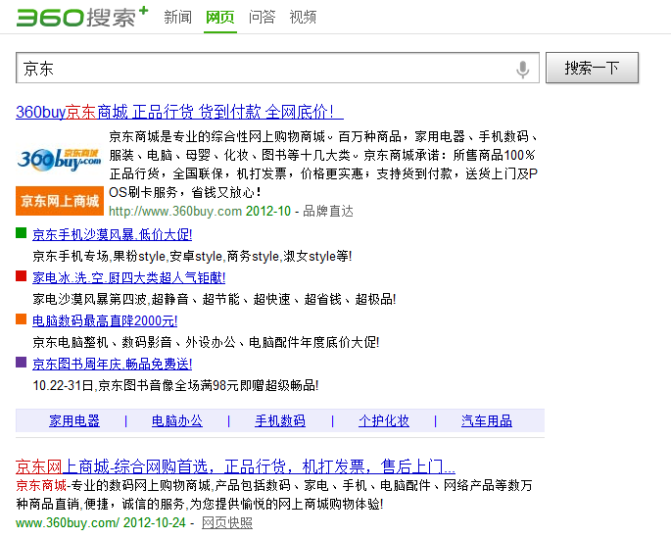The image size is (671, 538).
Task: Click the red square bullet icon
Action: (22, 276)
